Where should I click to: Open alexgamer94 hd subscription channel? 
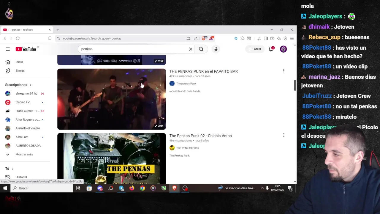coord(27,94)
